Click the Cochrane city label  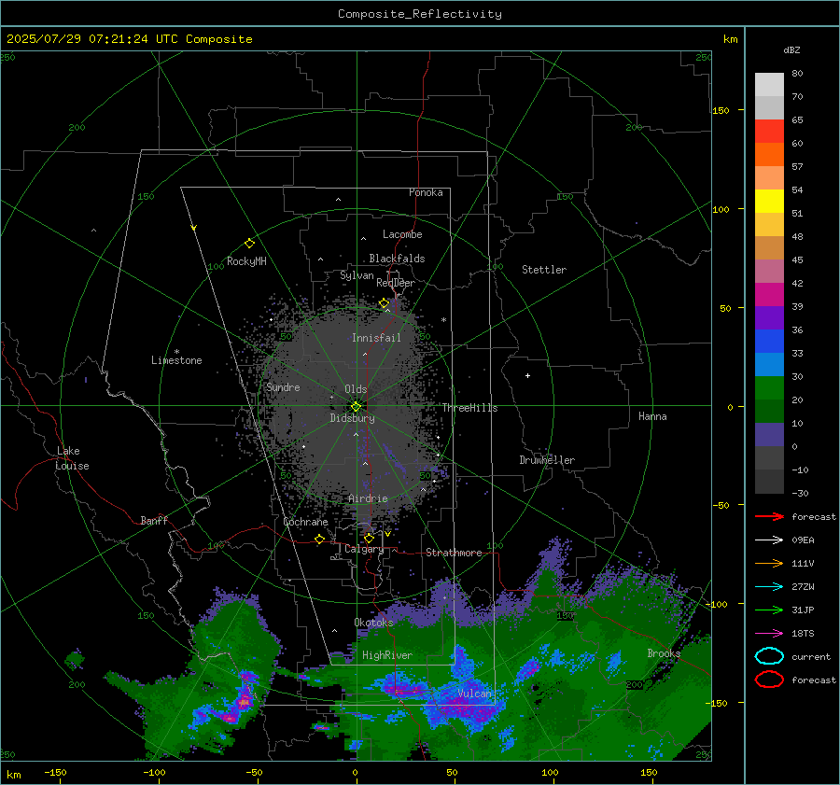pyautogui.click(x=305, y=522)
